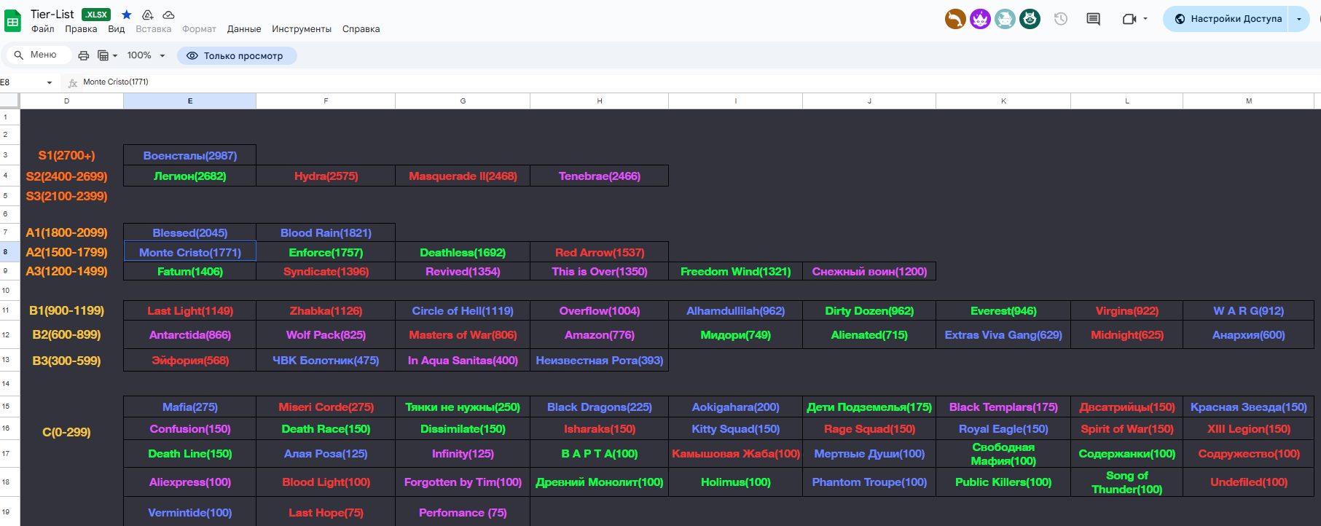
Task: Print the spreadsheet with the printer icon
Action: point(84,55)
